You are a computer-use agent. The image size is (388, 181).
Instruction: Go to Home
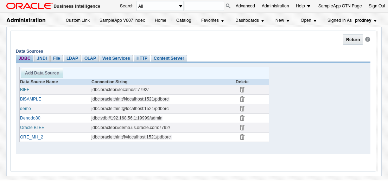[x=161, y=20]
